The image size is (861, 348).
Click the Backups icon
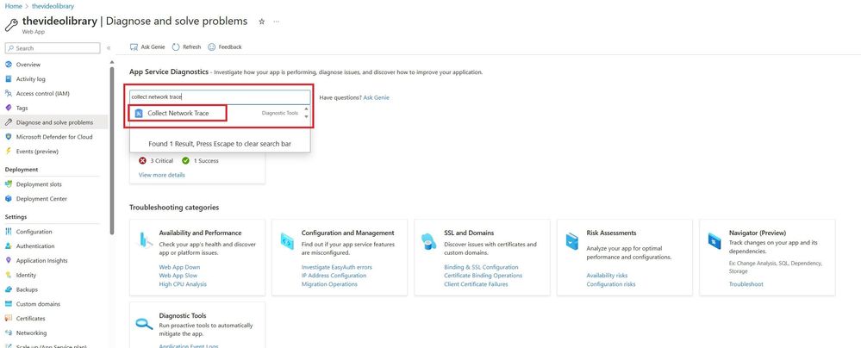pos(9,289)
